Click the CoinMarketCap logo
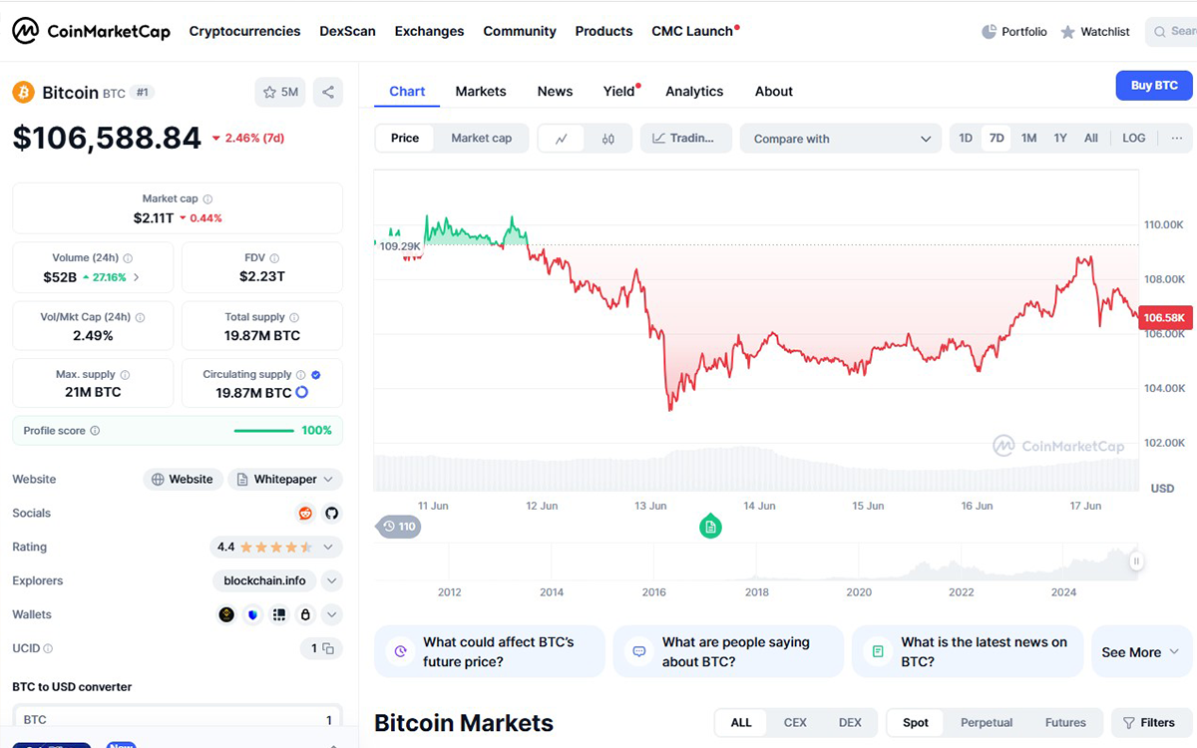Viewport: 1197px width, 748px height. 92,31
